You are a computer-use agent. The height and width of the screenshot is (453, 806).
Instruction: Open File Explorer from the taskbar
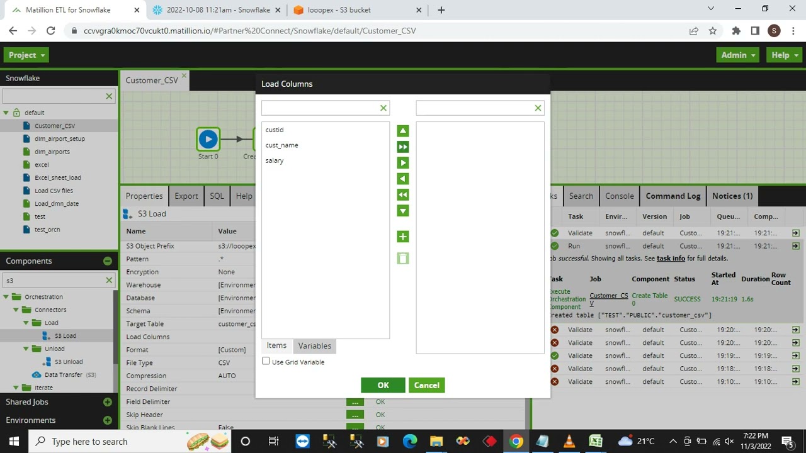pos(436,441)
